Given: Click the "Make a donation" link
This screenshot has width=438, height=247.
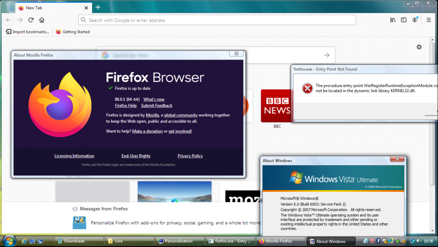Looking at the screenshot, I should coord(147,131).
